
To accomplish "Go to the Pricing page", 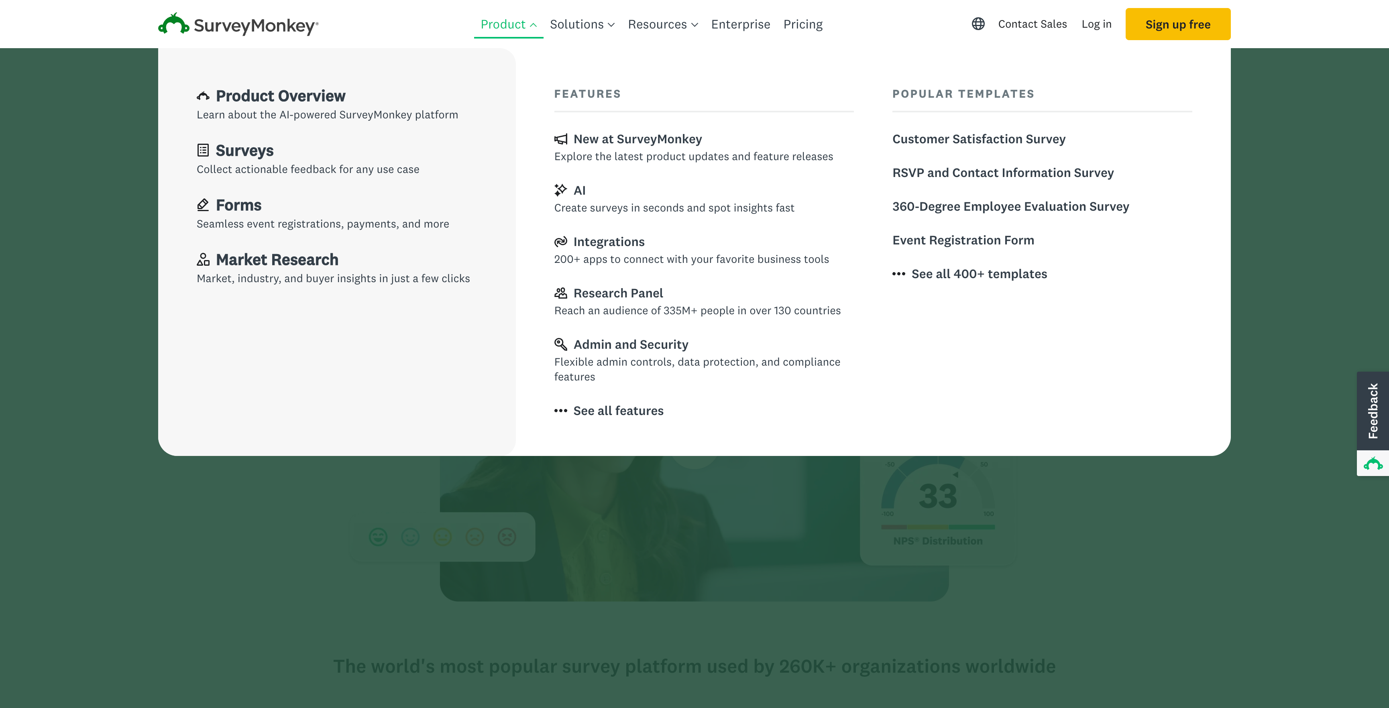I will (802, 24).
